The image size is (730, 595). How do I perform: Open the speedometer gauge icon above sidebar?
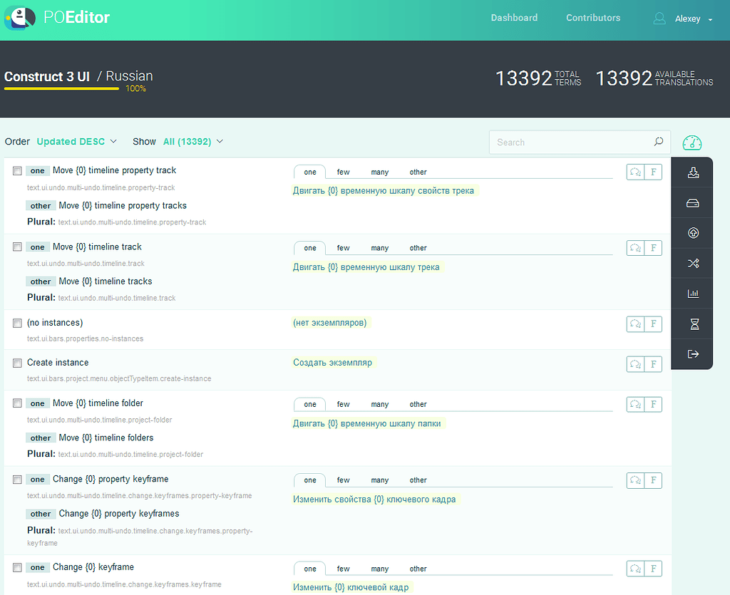692,143
